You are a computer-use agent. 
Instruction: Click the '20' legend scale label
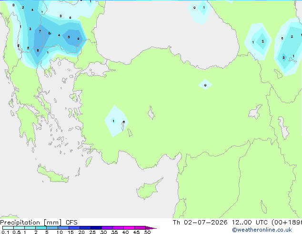pyautogui.click(x=81, y=232)
